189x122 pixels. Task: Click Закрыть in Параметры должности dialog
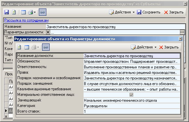point(169,47)
